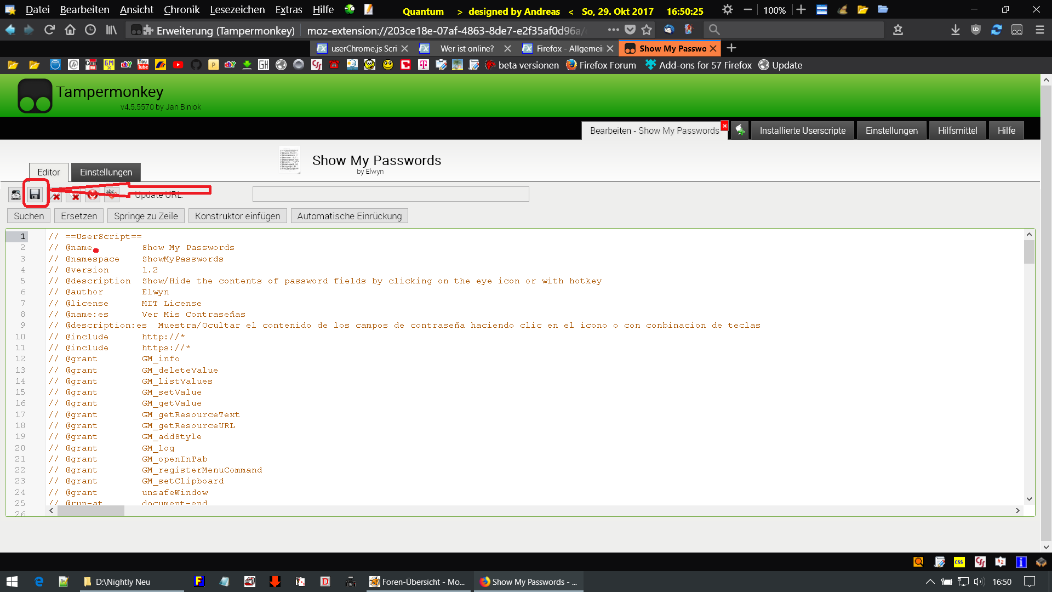The height and width of the screenshot is (592, 1052).
Task: Open the Installierte Userscripte tab
Action: pyautogui.click(x=802, y=130)
